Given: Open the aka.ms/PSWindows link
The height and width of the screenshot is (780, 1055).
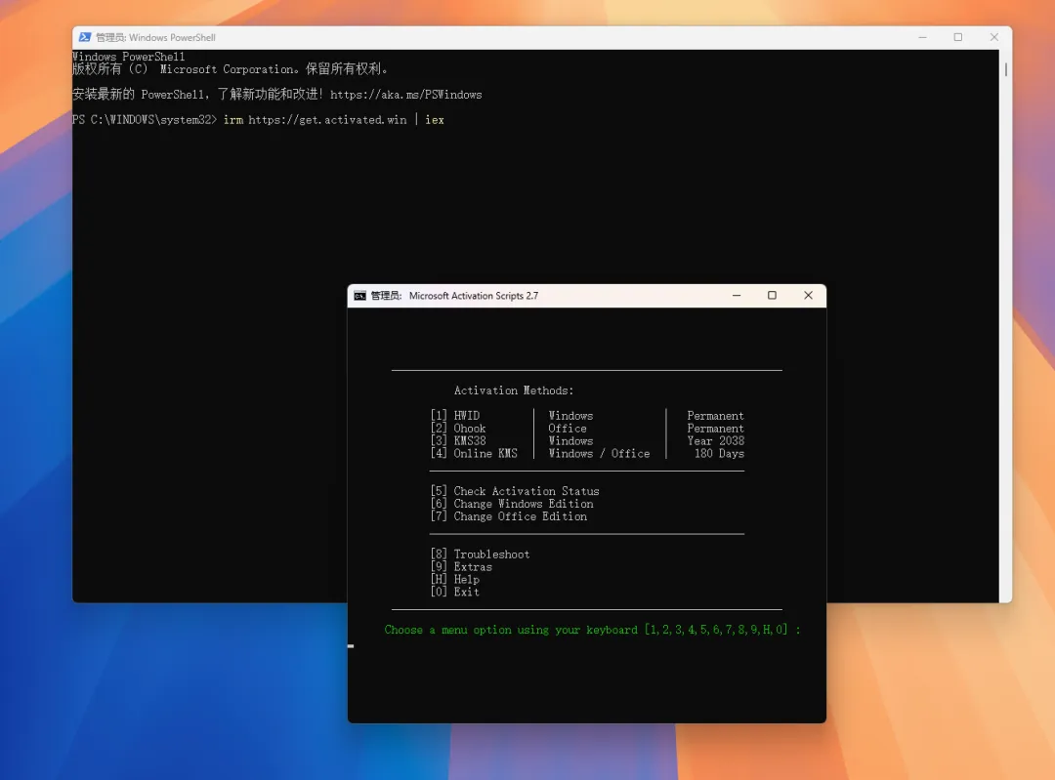Looking at the screenshot, I should (x=405, y=95).
